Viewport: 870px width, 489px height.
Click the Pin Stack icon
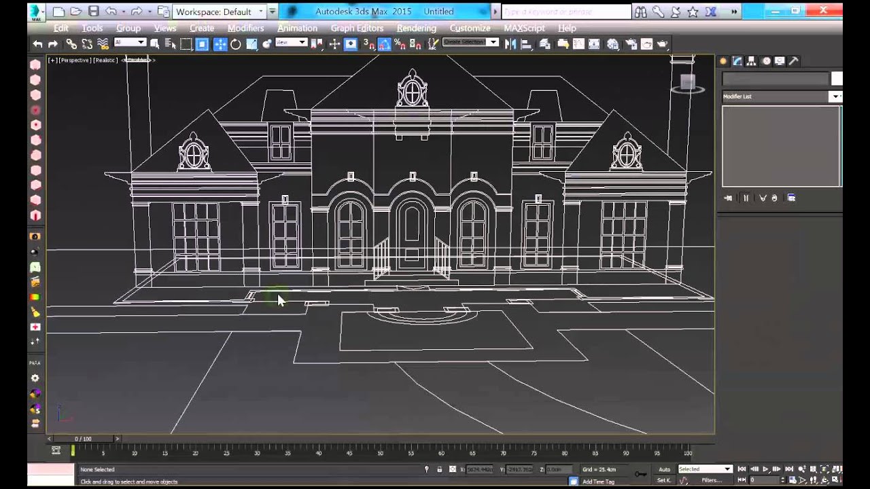(728, 198)
